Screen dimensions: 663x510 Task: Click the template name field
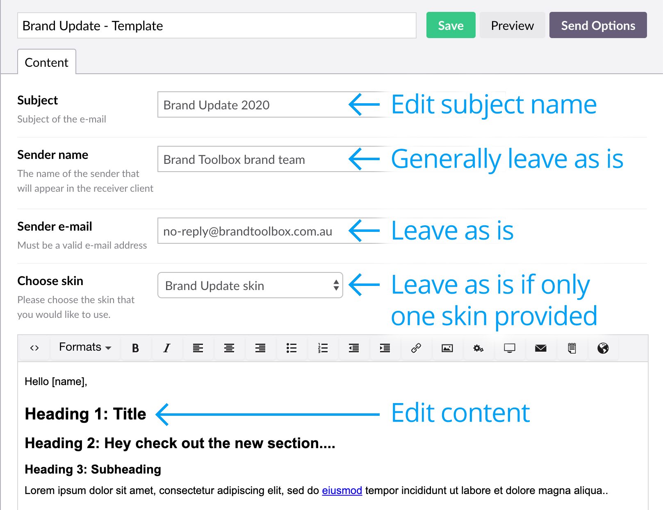(x=217, y=25)
